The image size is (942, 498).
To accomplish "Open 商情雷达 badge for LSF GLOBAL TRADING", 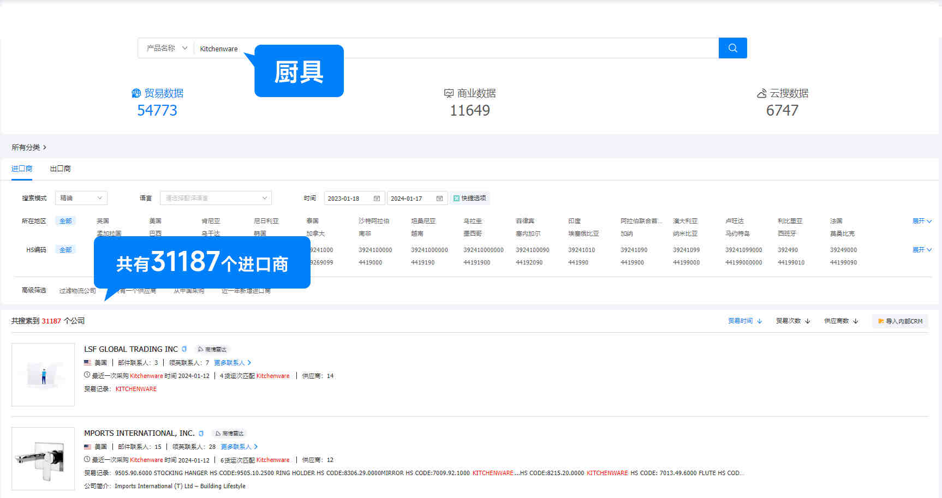I will pos(212,349).
